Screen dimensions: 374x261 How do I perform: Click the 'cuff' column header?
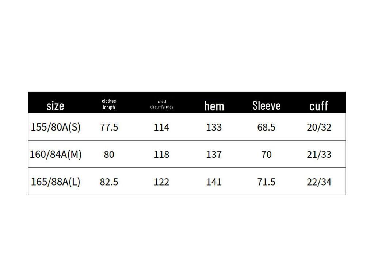click(318, 106)
